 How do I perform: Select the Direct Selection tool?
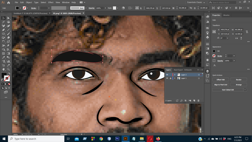[8, 18]
